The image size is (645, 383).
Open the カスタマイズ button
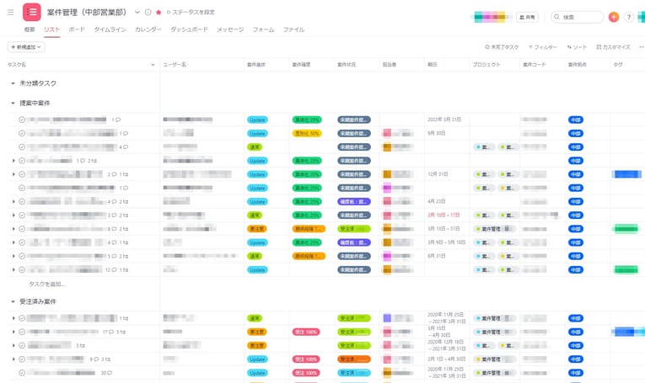click(613, 47)
